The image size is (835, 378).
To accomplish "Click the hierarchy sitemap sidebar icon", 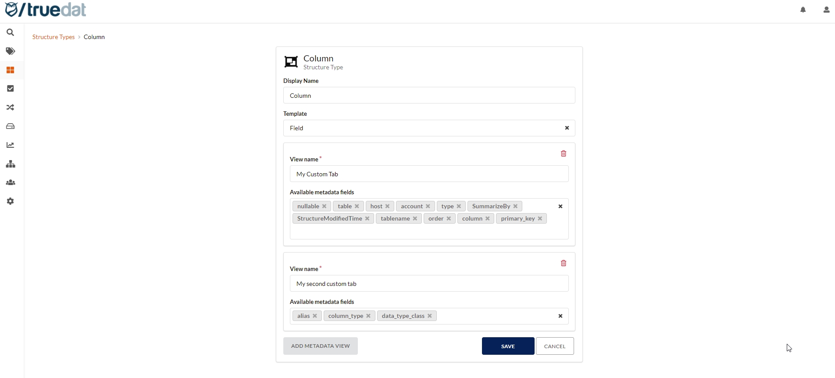I will [11, 164].
